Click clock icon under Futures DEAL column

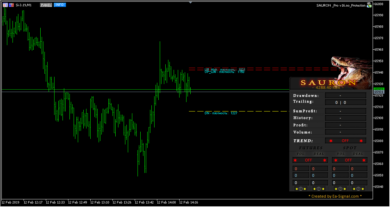point(319,189)
